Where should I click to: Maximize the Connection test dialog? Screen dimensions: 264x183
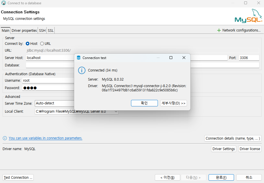[x=171, y=58]
